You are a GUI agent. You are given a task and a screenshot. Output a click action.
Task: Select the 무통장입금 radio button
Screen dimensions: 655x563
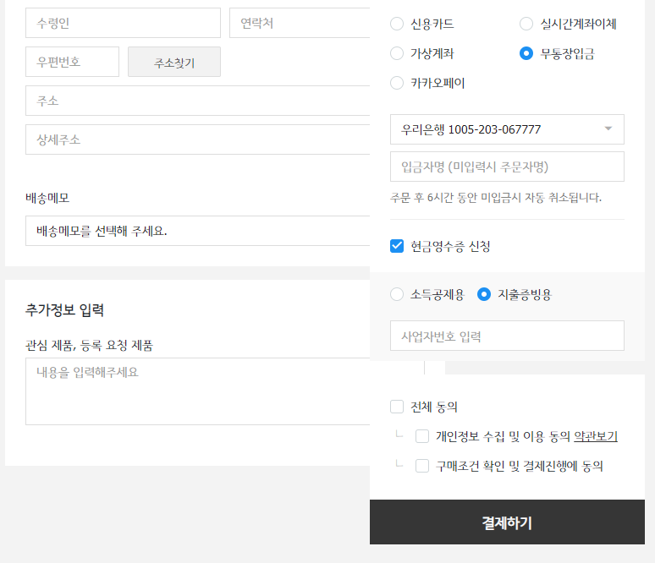526,53
